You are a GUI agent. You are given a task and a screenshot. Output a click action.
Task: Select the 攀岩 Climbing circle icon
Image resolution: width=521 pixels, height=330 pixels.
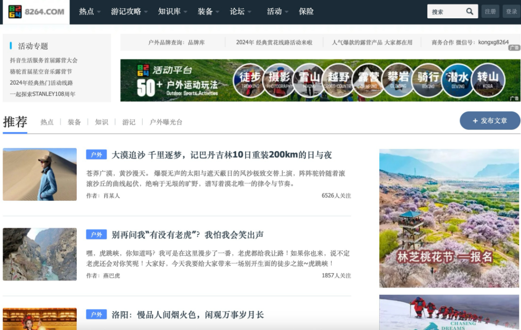(398, 80)
